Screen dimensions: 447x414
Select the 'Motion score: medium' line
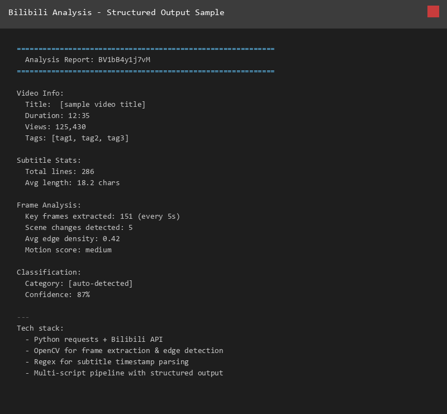tap(68, 250)
